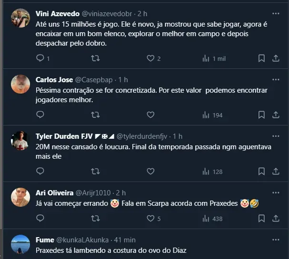The image size is (289, 259).
Task: View analytics showing 438 views
Action: [x=212, y=219]
